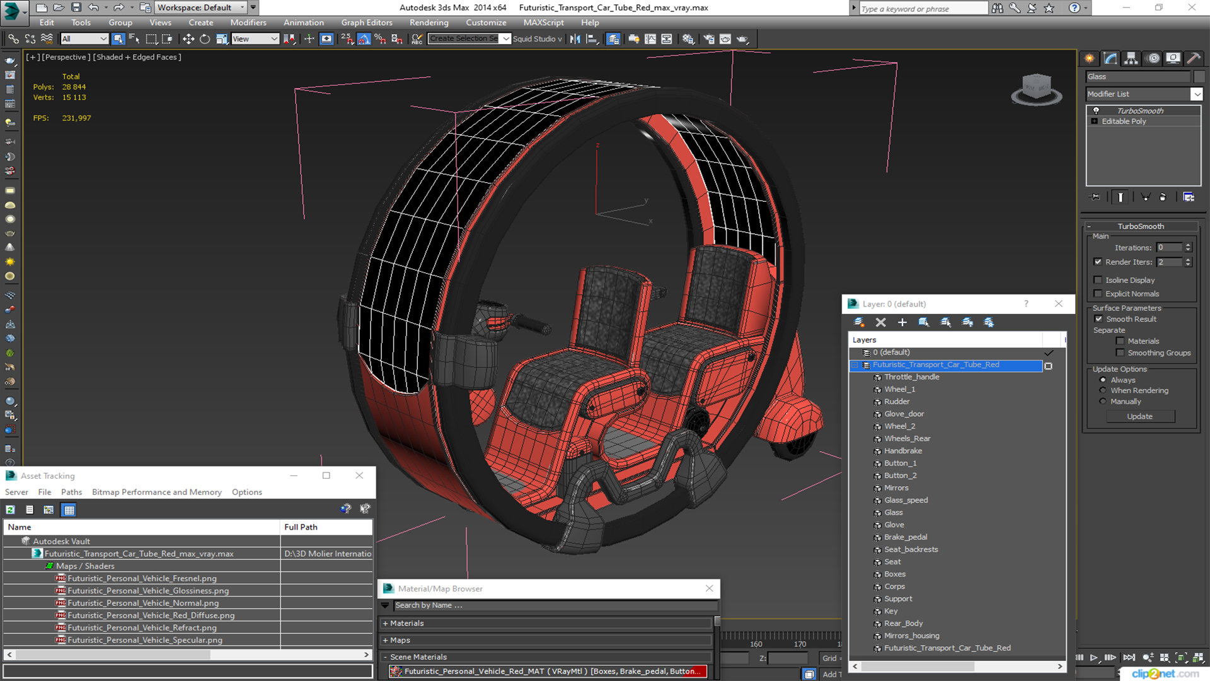Open the Utilities hammer panel tab
Image resolution: width=1210 pixels, height=681 pixels.
(1193, 58)
